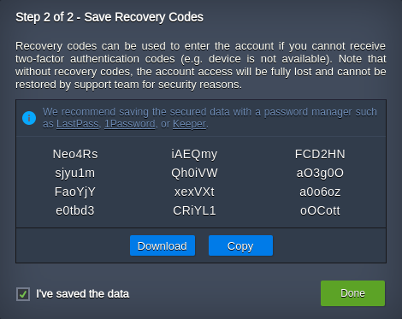Viewport: 402px width, 319px height.
Task: Select recovery code Neo4Rs
Action: click(x=75, y=154)
